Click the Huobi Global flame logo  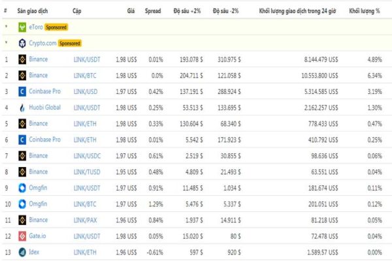click(x=22, y=108)
